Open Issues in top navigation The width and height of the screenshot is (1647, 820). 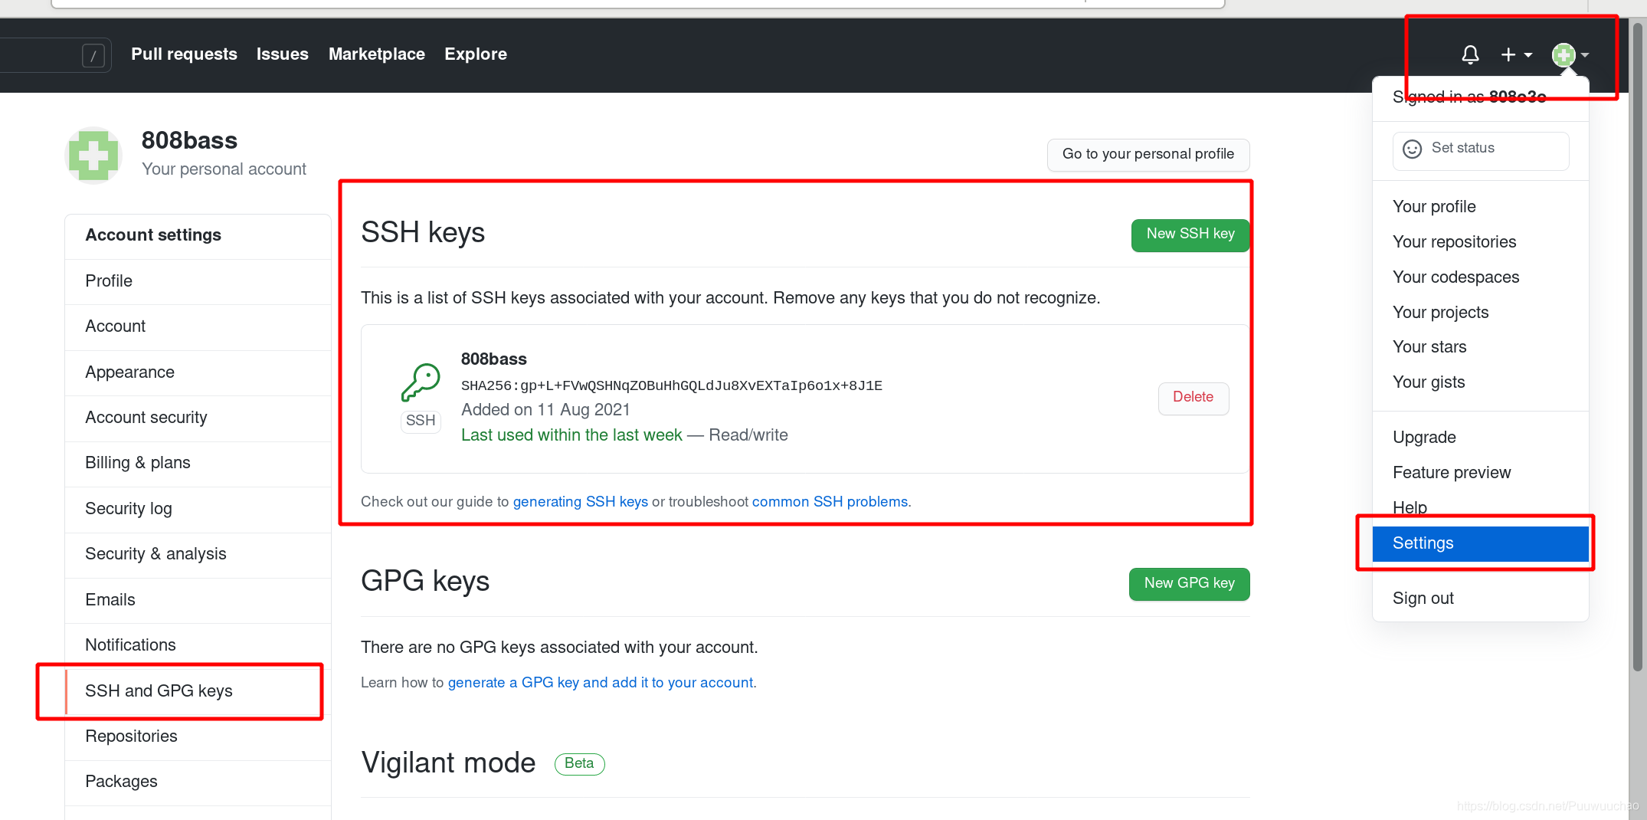pos(283,54)
